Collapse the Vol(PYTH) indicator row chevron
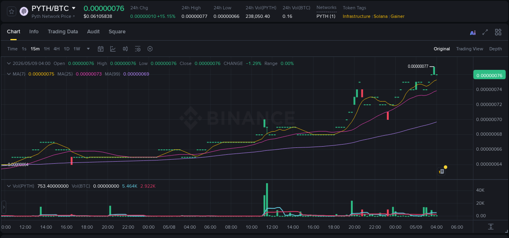The image size is (509, 238). tap(9, 186)
